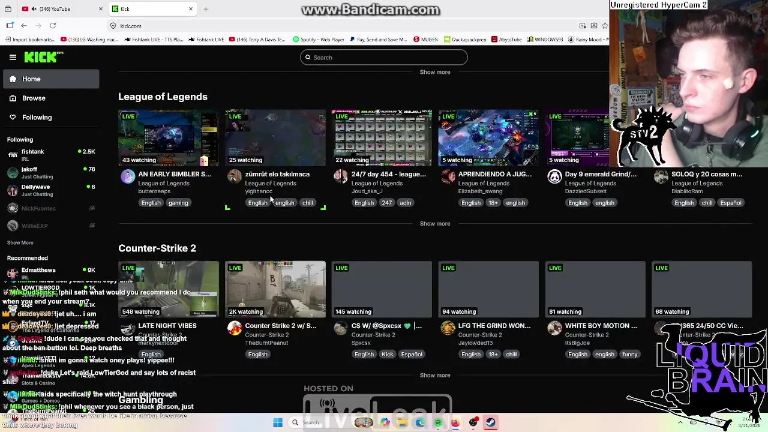Reload the kick.com page
This screenshot has height=432, width=768.
coord(53,26)
